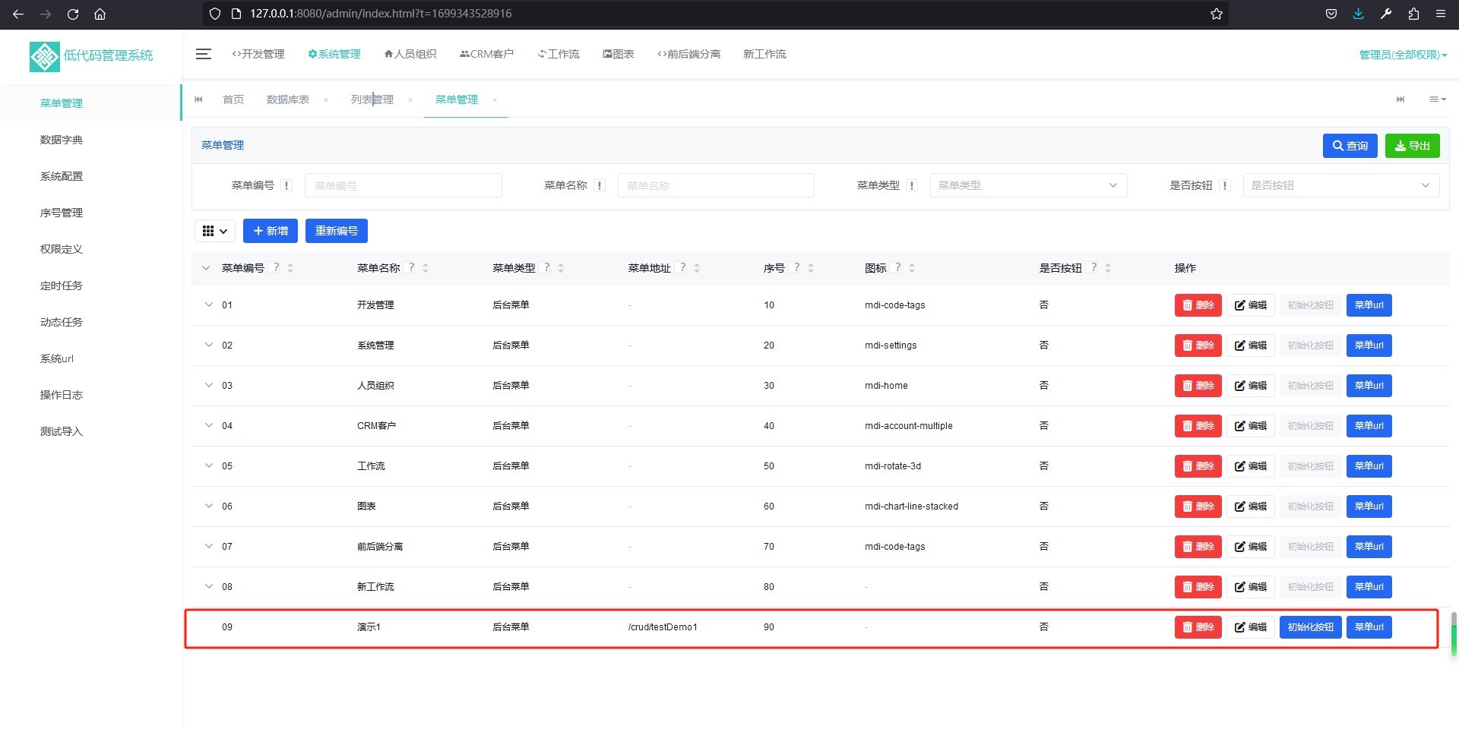Open the 菜单类型 dropdown filter
The width and height of the screenshot is (1459, 729).
click(x=1027, y=185)
